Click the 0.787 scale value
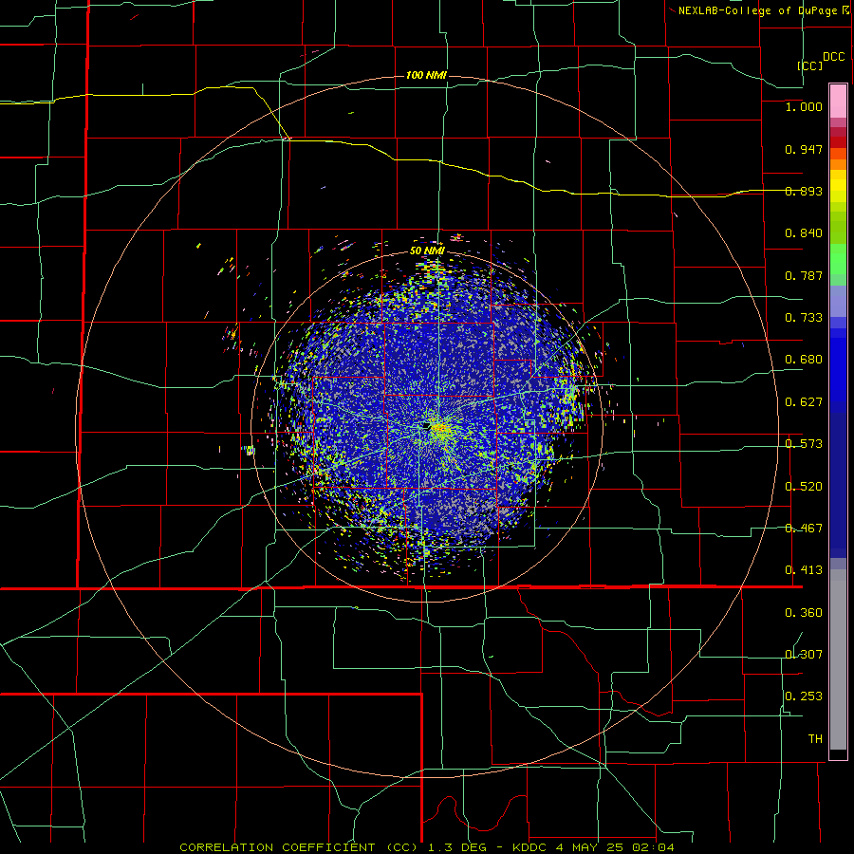 [804, 275]
